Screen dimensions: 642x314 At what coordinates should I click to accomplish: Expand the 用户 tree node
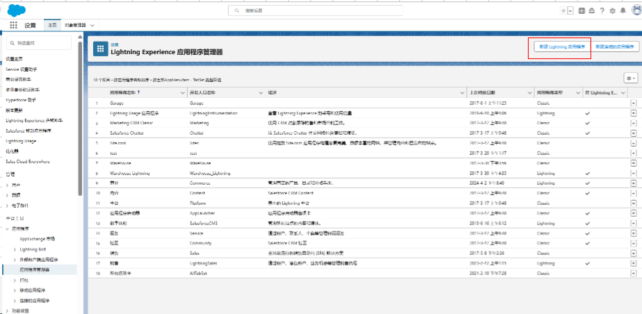click(8, 185)
